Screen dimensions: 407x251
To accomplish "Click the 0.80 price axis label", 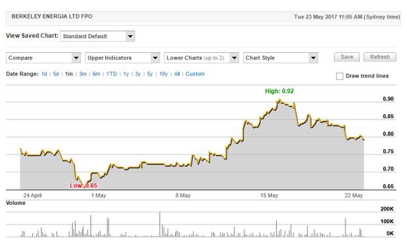I will [x=388, y=134].
